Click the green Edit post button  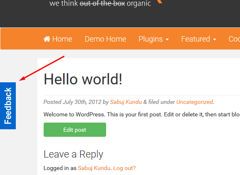tap(75, 130)
